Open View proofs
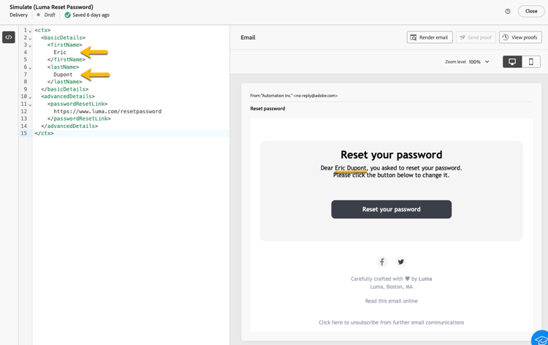 (520, 37)
